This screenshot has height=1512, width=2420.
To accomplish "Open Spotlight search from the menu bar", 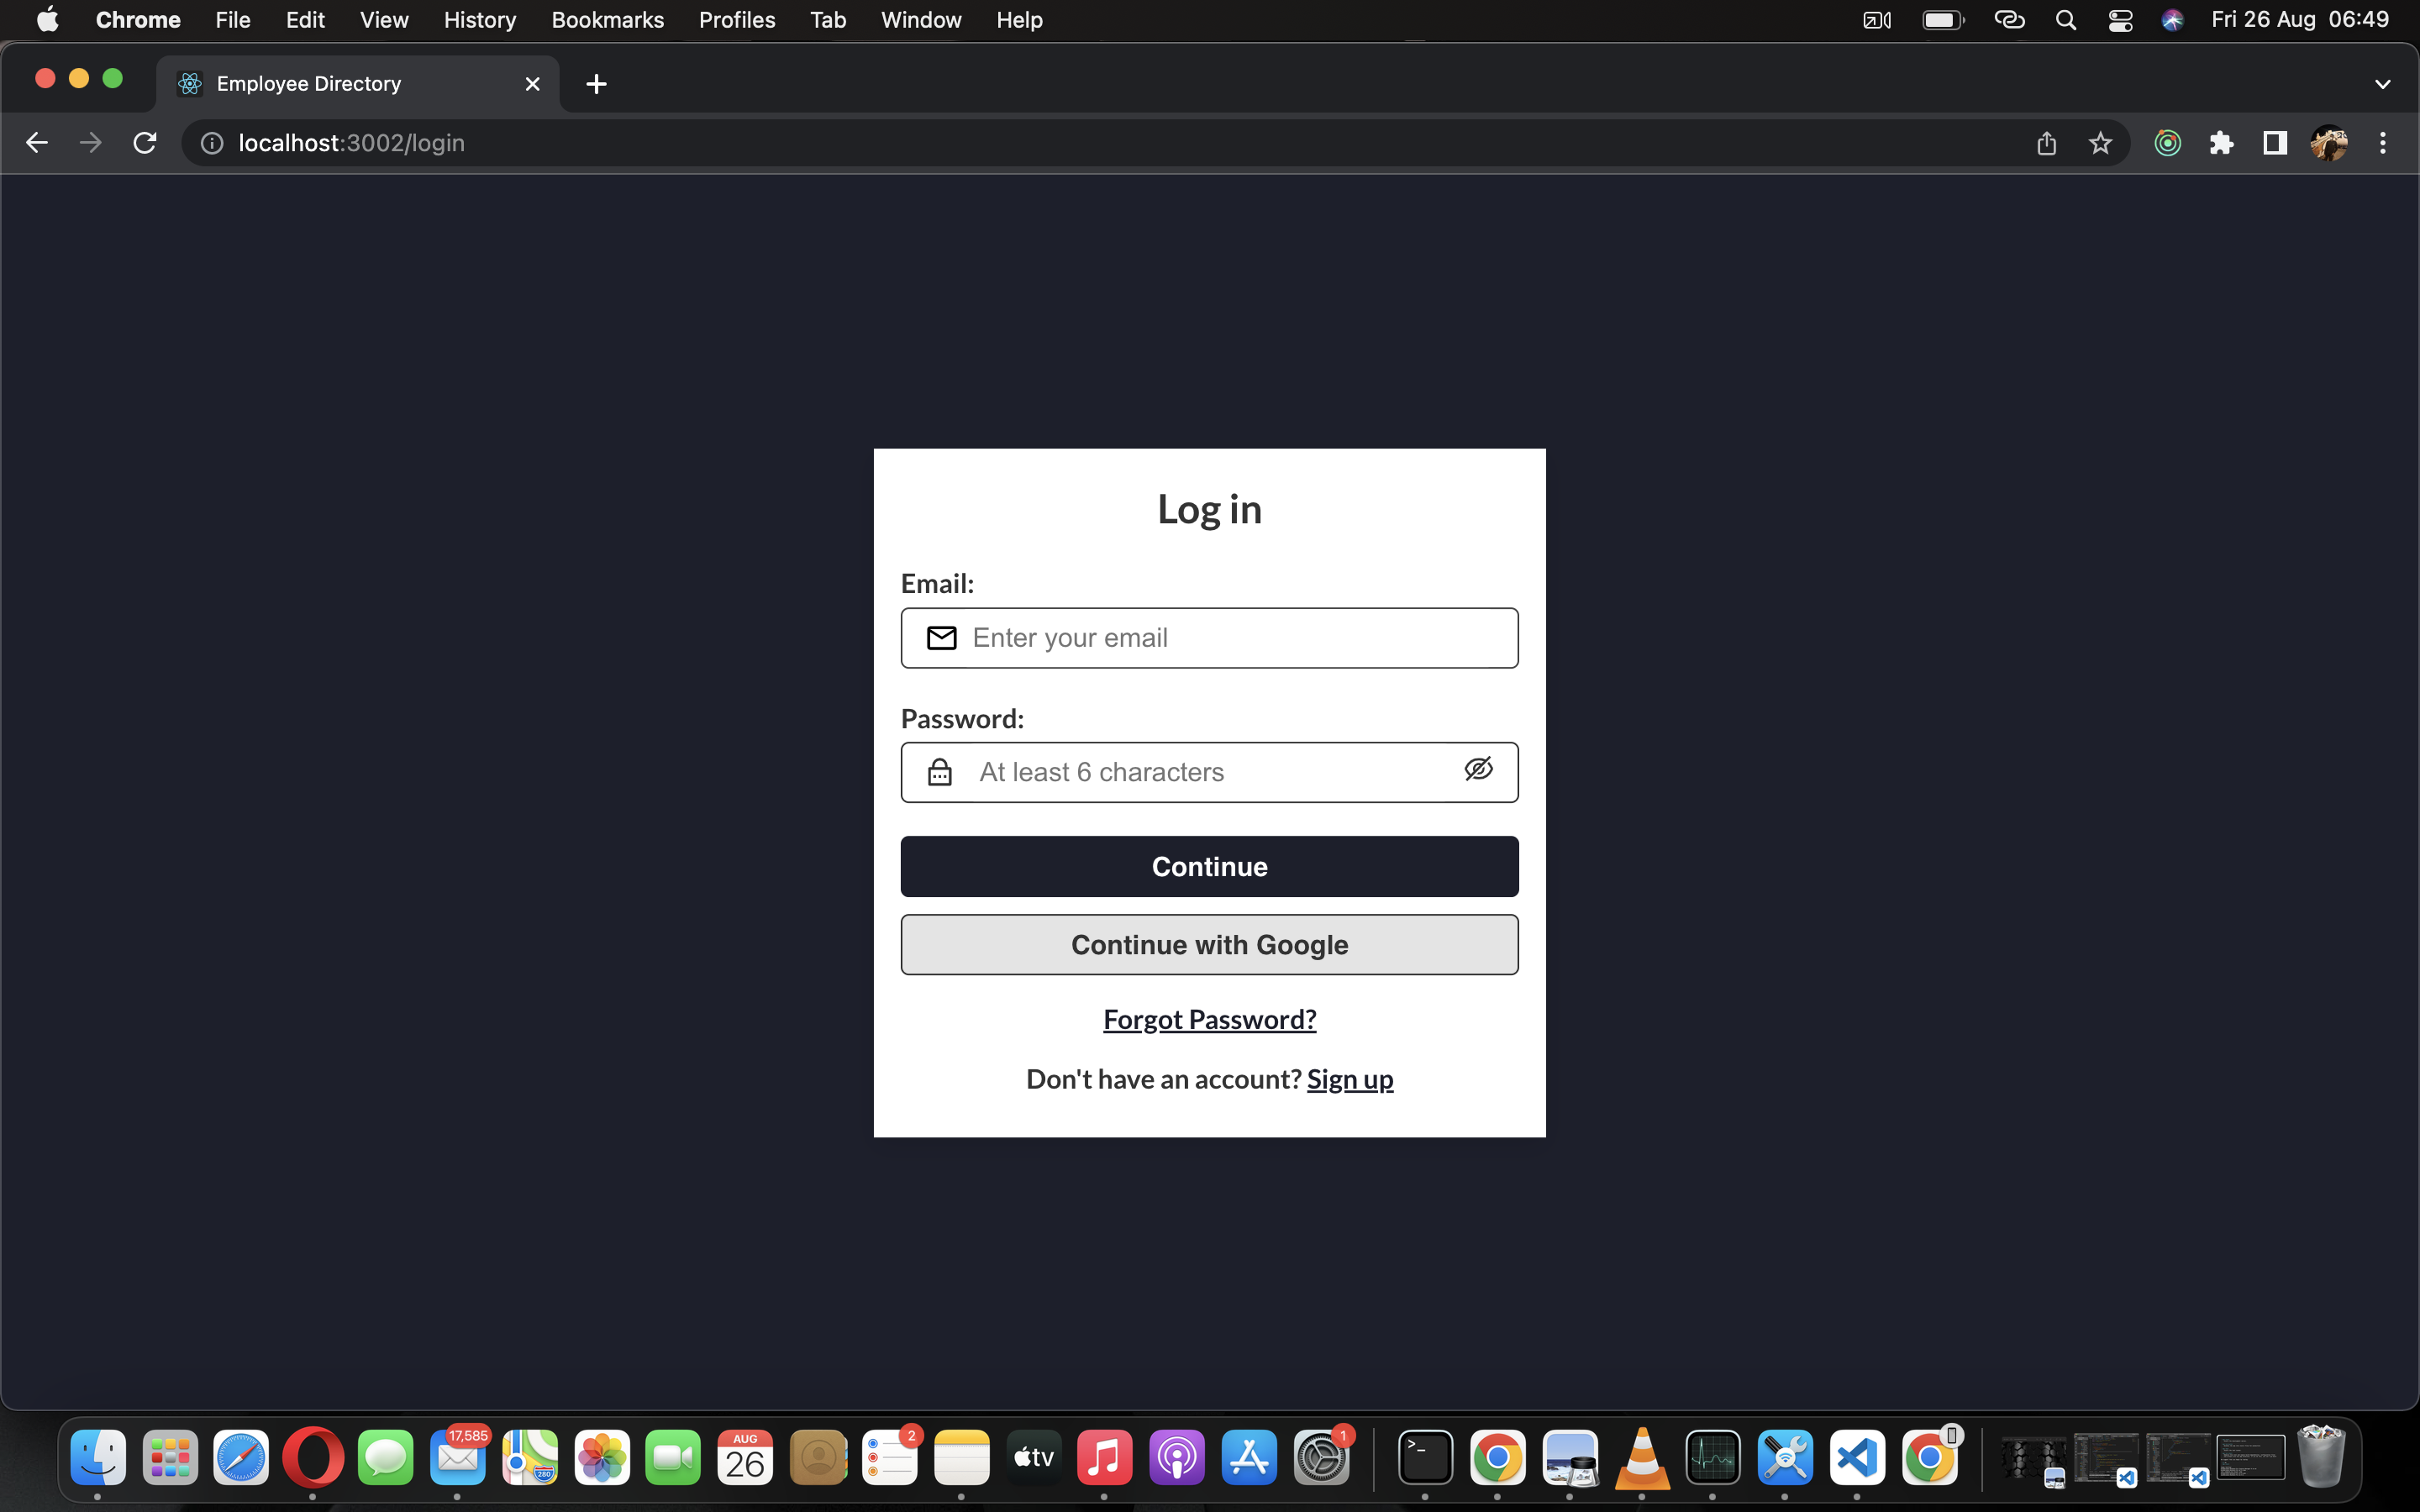I will tap(2066, 19).
